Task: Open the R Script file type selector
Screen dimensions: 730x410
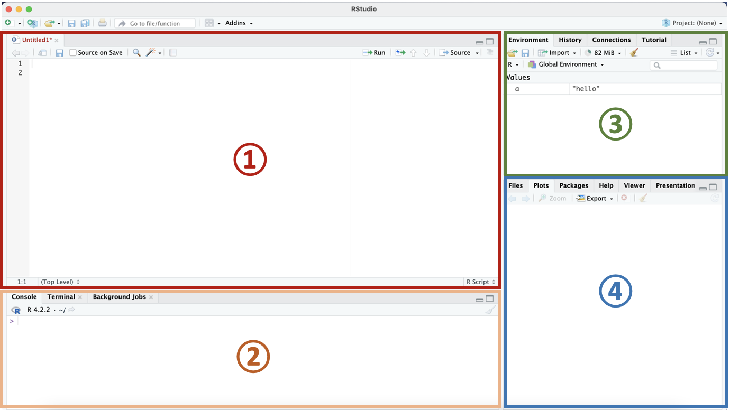Action: (x=481, y=282)
